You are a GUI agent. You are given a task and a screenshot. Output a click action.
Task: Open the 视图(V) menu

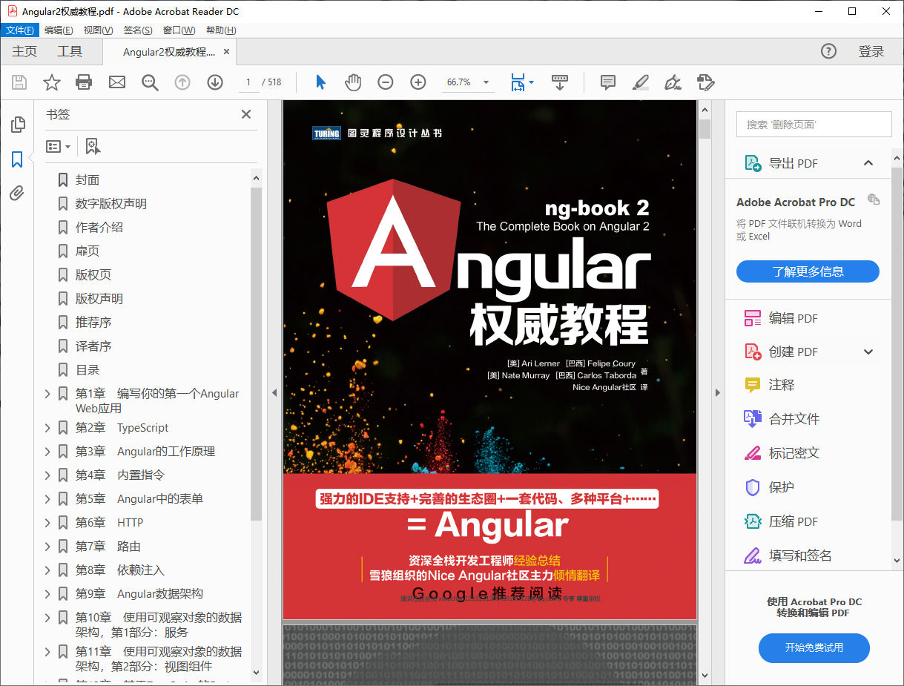pos(98,30)
